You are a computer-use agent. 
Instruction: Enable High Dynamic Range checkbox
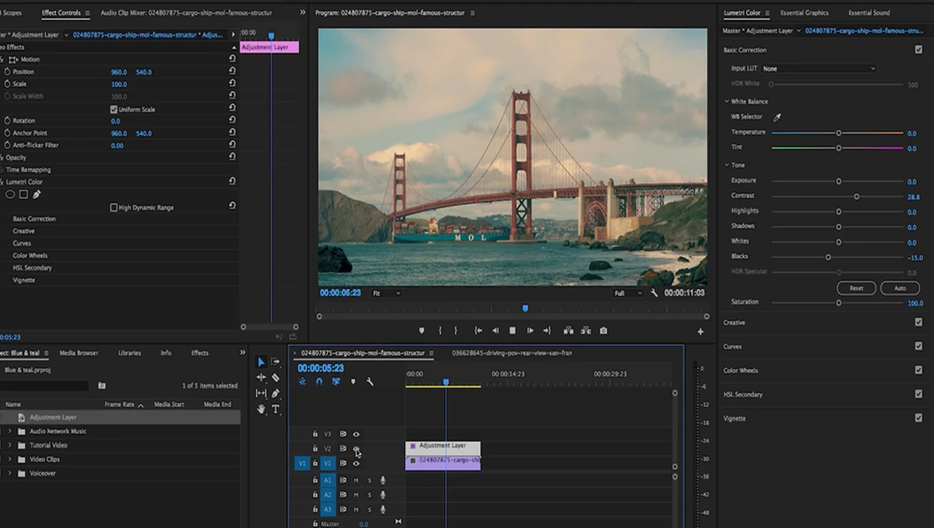pyautogui.click(x=113, y=208)
